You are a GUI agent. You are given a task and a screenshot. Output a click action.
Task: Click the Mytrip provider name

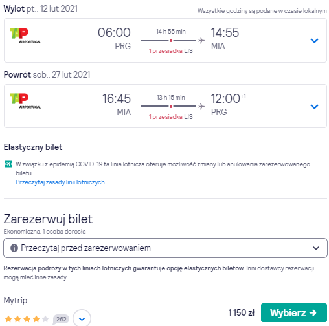coord(16,301)
